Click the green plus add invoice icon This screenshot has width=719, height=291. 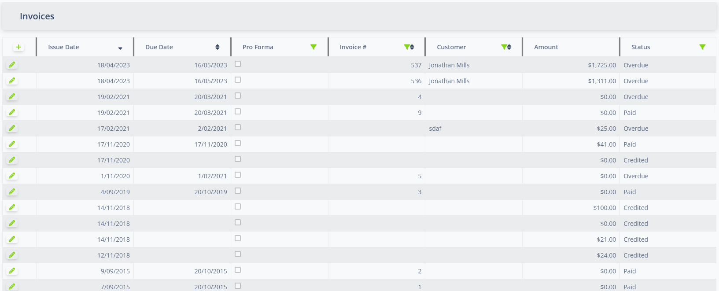click(x=18, y=47)
